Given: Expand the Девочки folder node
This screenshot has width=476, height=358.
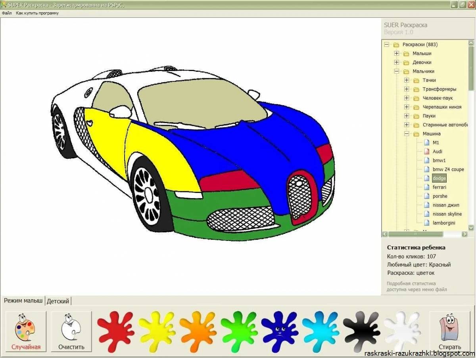Looking at the screenshot, I should pyautogui.click(x=396, y=62).
